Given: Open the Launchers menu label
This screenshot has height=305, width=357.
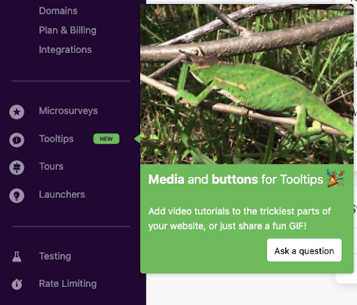Looking at the screenshot, I should [62, 194].
